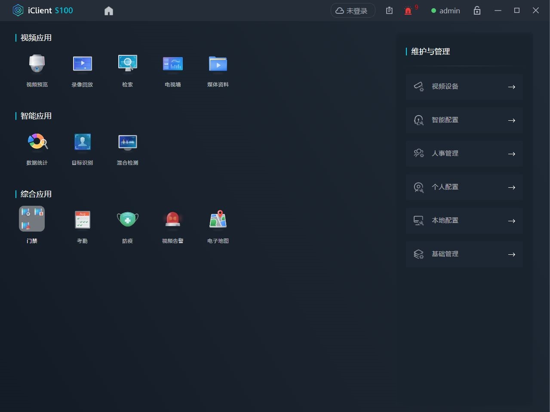
Task: Open 媒体资料 media folder icon
Action: [x=218, y=64]
